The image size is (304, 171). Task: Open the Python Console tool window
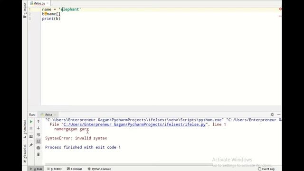(99, 169)
